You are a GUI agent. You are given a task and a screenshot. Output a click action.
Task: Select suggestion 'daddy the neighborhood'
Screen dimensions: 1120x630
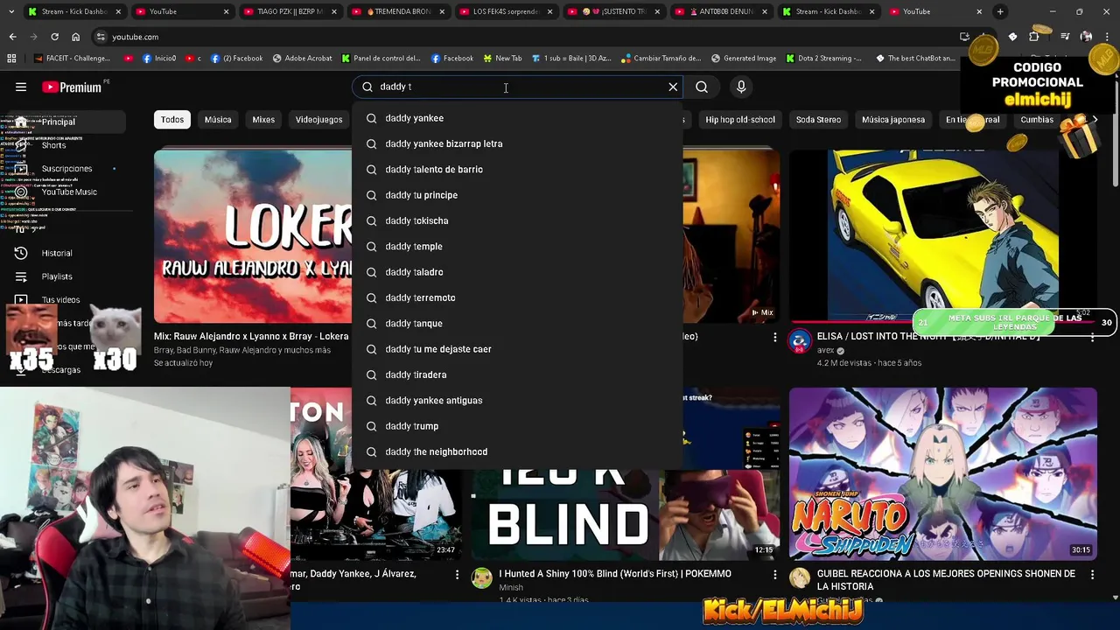(x=517, y=451)
